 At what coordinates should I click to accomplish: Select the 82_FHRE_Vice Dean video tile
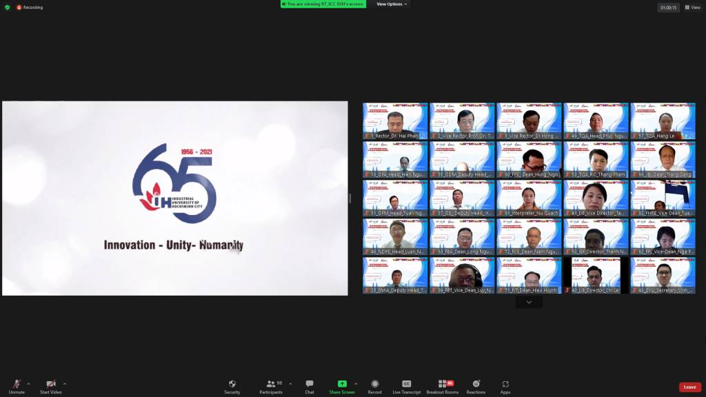tap(663, 198)
